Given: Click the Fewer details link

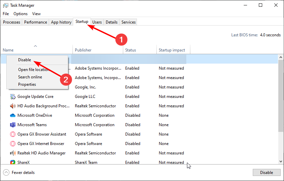Looking at the screenshot, I should pos(23,173).
